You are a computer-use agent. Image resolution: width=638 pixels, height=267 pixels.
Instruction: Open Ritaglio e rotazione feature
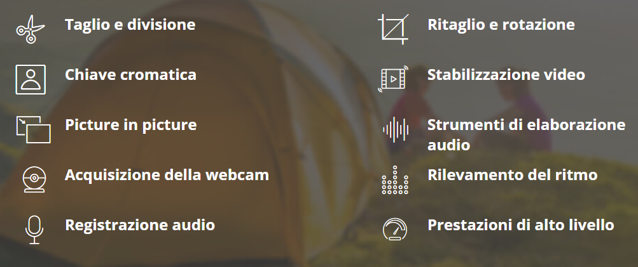[x=501, y=25]
